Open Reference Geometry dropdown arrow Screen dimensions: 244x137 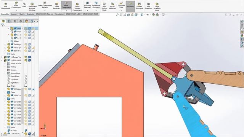(x=96, y=10)
